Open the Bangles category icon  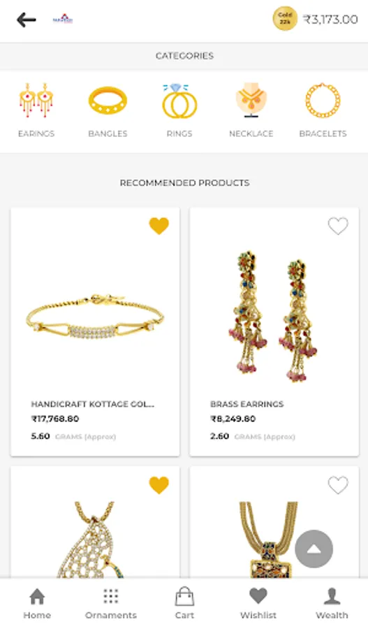coord(108,100)
